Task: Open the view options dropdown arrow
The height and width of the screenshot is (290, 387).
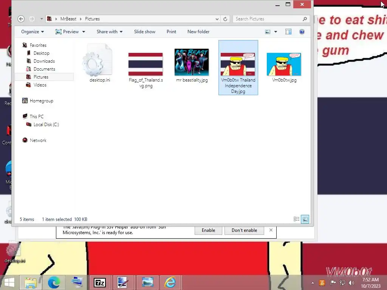Action: [x=276, y=32]
